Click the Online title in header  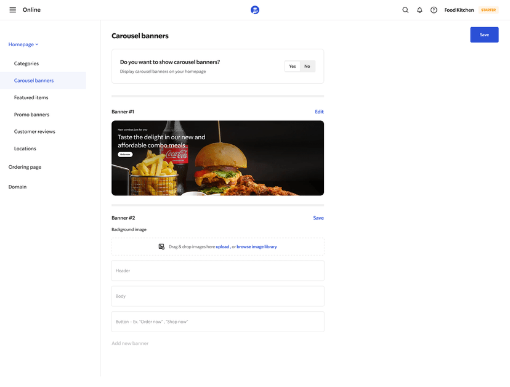(31, 10)
